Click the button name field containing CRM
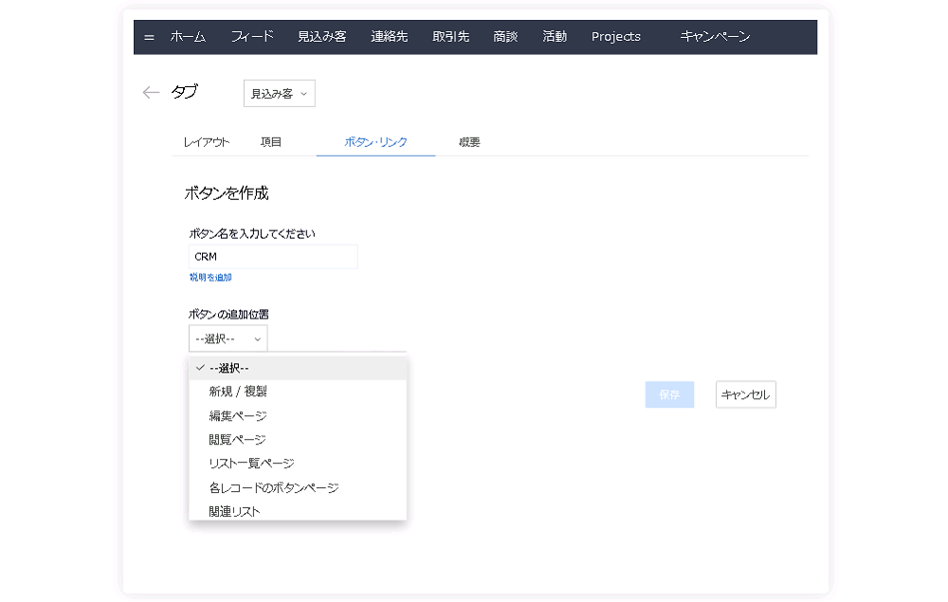Screen dimensions: 948x602 click(x=273, y=257)
